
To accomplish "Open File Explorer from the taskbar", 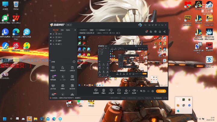I will pyautogui.click(x=36, y=119).
